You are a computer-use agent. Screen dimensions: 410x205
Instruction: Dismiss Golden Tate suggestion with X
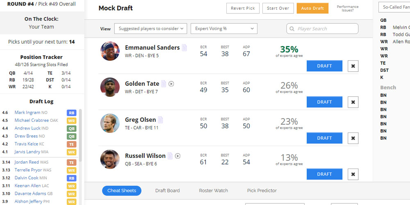click(353, 102)
